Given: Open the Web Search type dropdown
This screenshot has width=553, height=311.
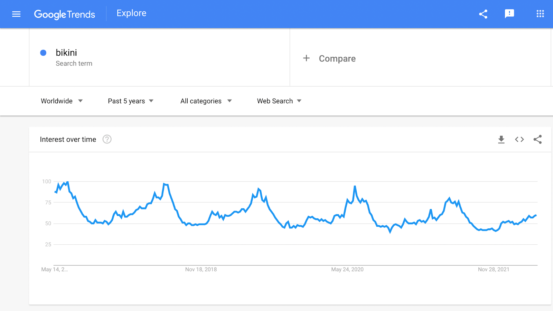Looking at the screenshot, I should click(279, 101).
